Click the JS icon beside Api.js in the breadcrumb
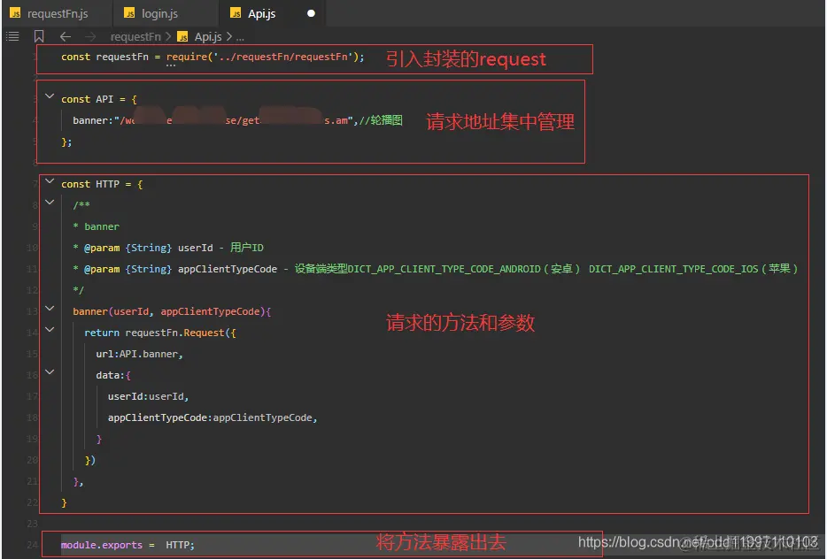This screenshot has width=827, height=559. click(183, 36)
